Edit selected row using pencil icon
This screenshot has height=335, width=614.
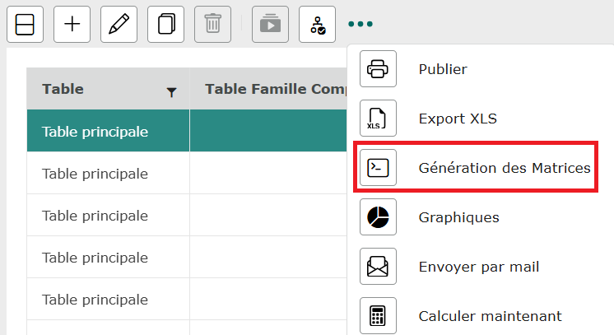[x=119, y=24]
